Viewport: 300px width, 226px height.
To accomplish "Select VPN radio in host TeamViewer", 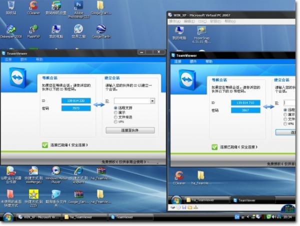I will pos(116,121).
